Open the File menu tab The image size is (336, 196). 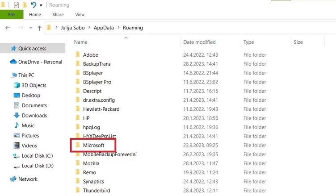pos(12,15)
